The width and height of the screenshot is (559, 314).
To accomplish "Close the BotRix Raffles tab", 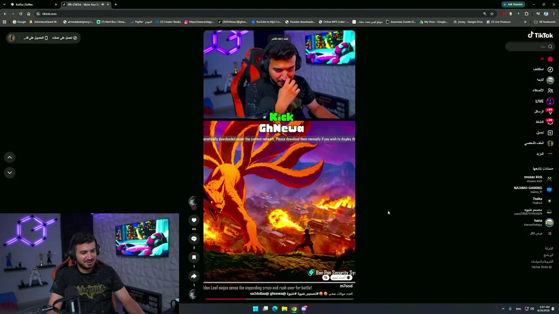I will 56,4.
